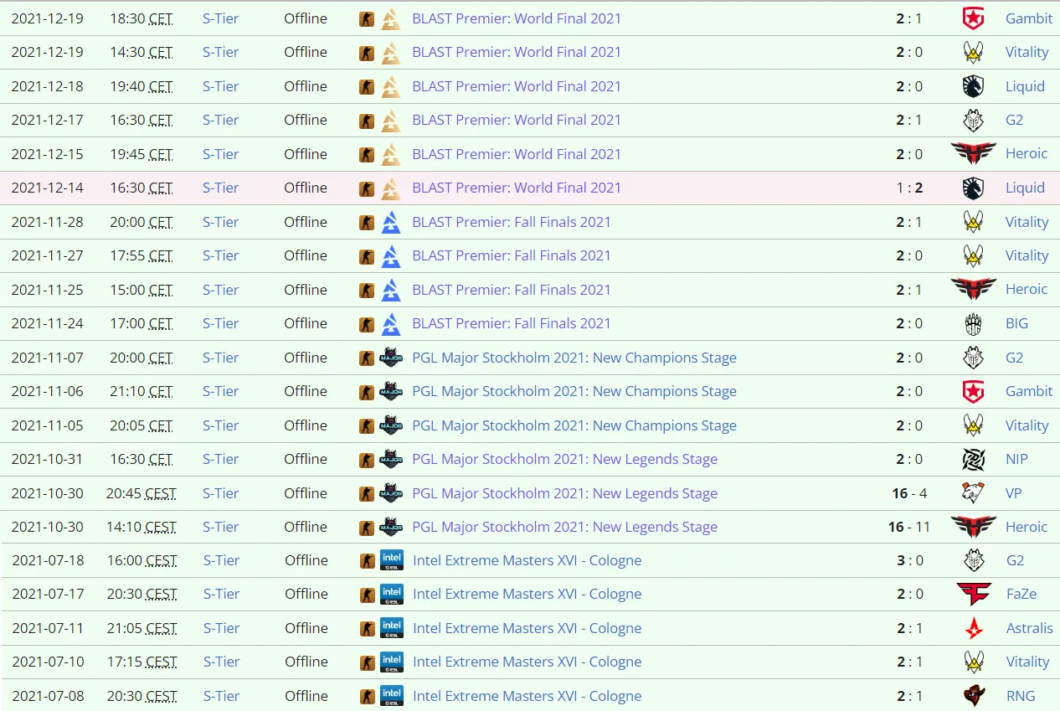Open the RNG team link in the 2021-07-08 row
Image resolution: width=1060 pixels, height=711 pixels.
coord(1021,696)
